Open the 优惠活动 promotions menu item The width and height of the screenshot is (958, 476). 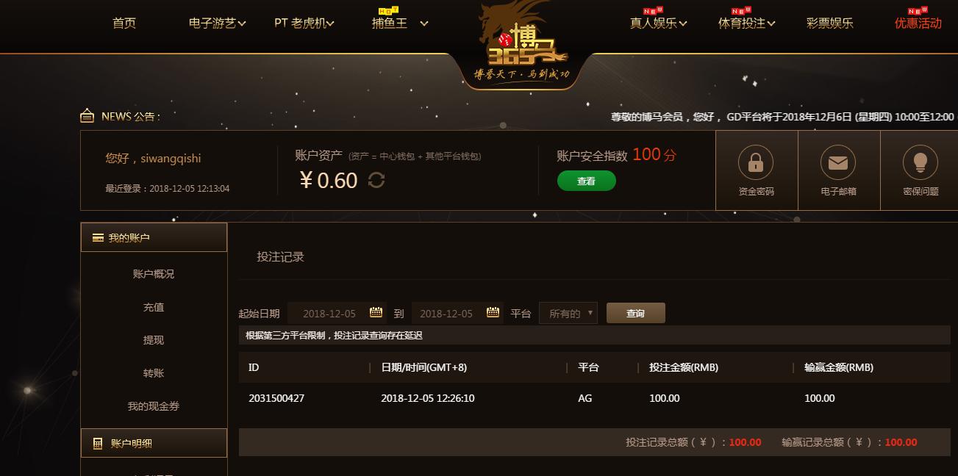(x=918, y=23)
